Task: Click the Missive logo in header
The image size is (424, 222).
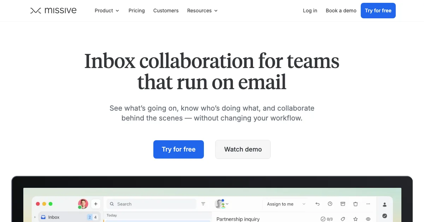Action: [x=53, y=11]
